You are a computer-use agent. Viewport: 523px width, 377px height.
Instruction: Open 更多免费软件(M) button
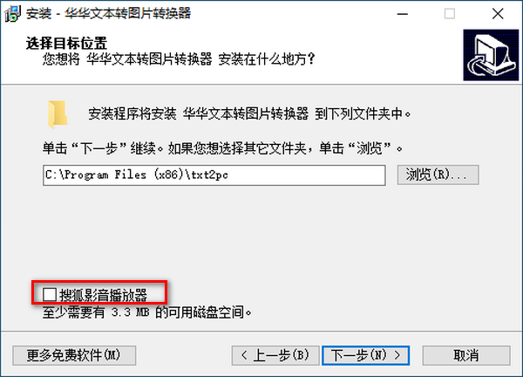coord(74,355)
